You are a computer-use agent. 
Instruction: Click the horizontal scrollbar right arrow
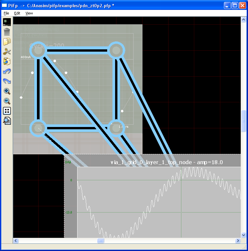238,241
